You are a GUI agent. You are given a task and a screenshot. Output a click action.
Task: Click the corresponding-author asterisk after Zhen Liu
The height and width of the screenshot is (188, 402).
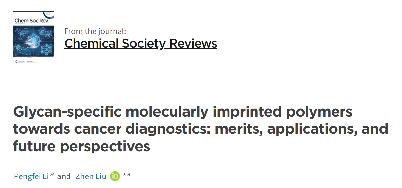pyautogui.click(x=124, y=175)
